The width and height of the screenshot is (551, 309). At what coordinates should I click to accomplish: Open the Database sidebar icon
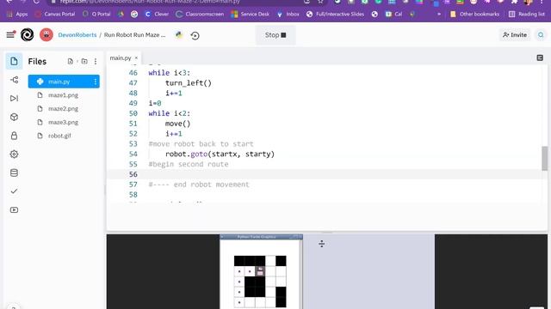(14, 173)
